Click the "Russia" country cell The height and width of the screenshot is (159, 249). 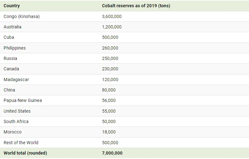10,58
